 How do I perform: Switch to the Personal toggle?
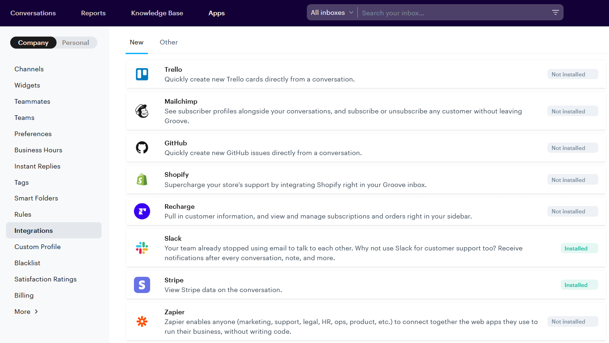[x=76, y=42]
